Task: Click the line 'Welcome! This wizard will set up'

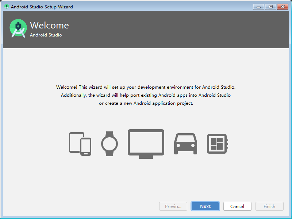Action: 146,87
